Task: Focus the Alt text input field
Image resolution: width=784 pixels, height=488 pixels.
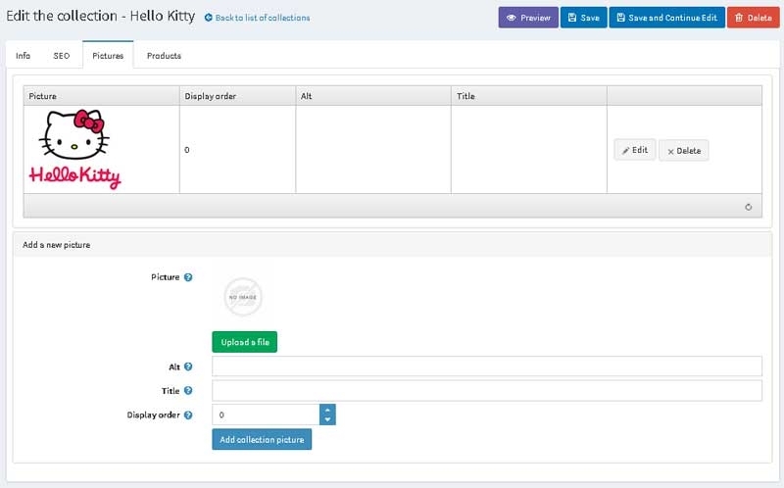Action: pos(486,366)
